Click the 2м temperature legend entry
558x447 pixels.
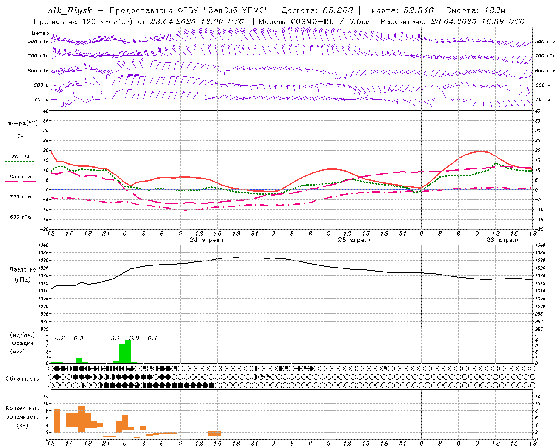coord(20,137)
